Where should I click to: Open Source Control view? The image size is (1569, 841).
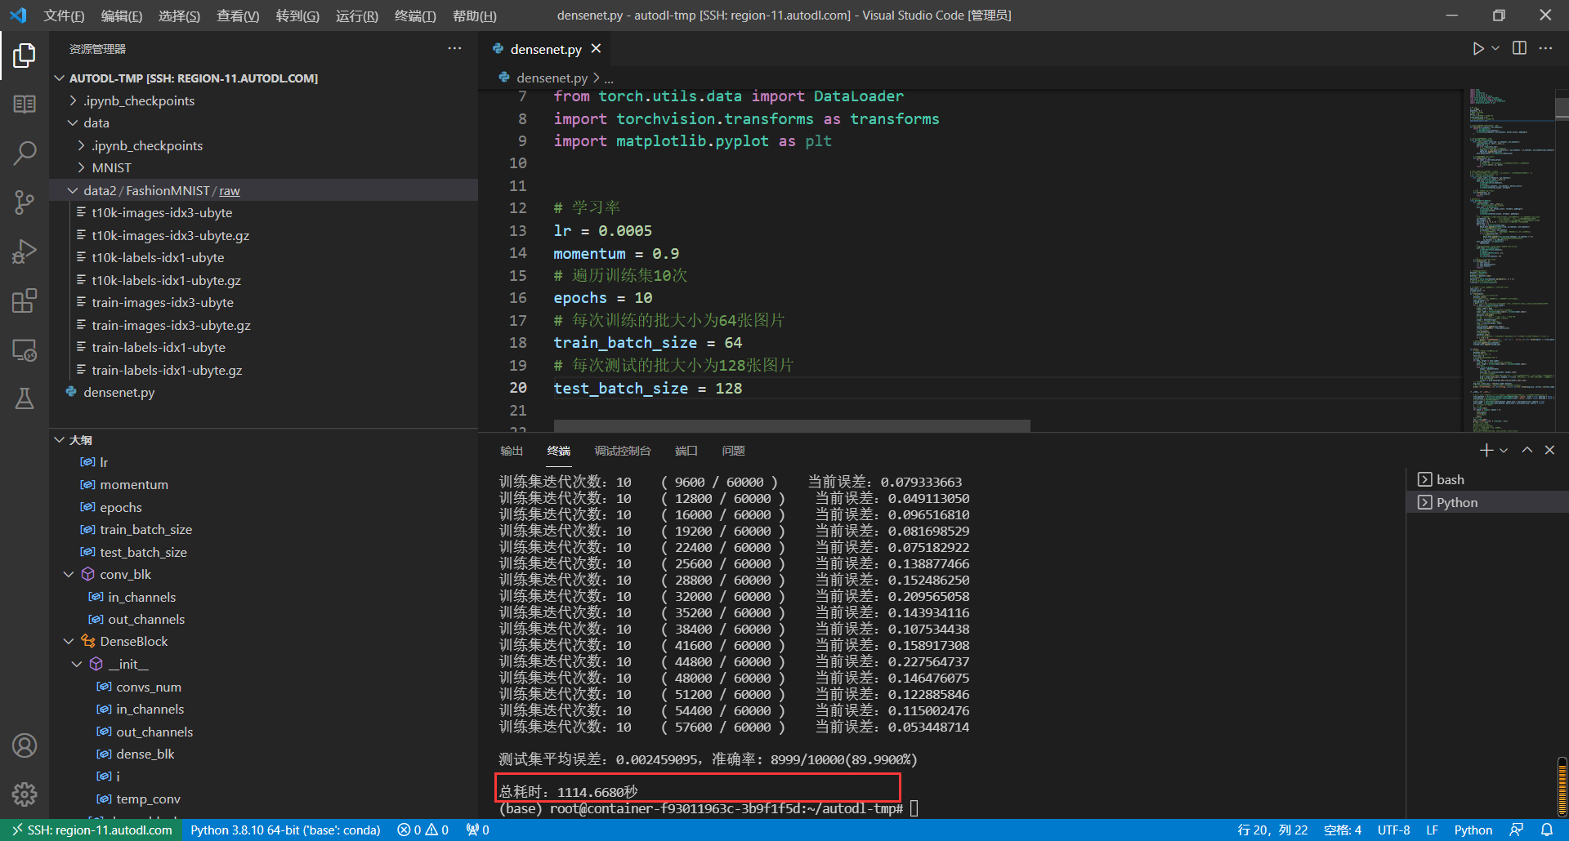pos(25,202)
